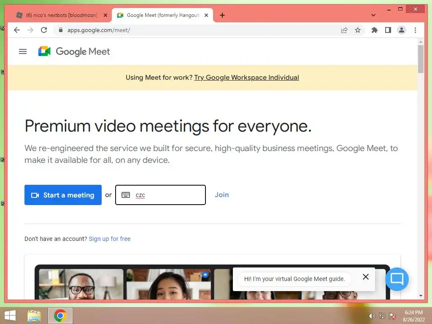The height and width of the screenshot is (324, 432).
Task: Click the page vertical scrollbar thumb
Action: pos(421,59)
